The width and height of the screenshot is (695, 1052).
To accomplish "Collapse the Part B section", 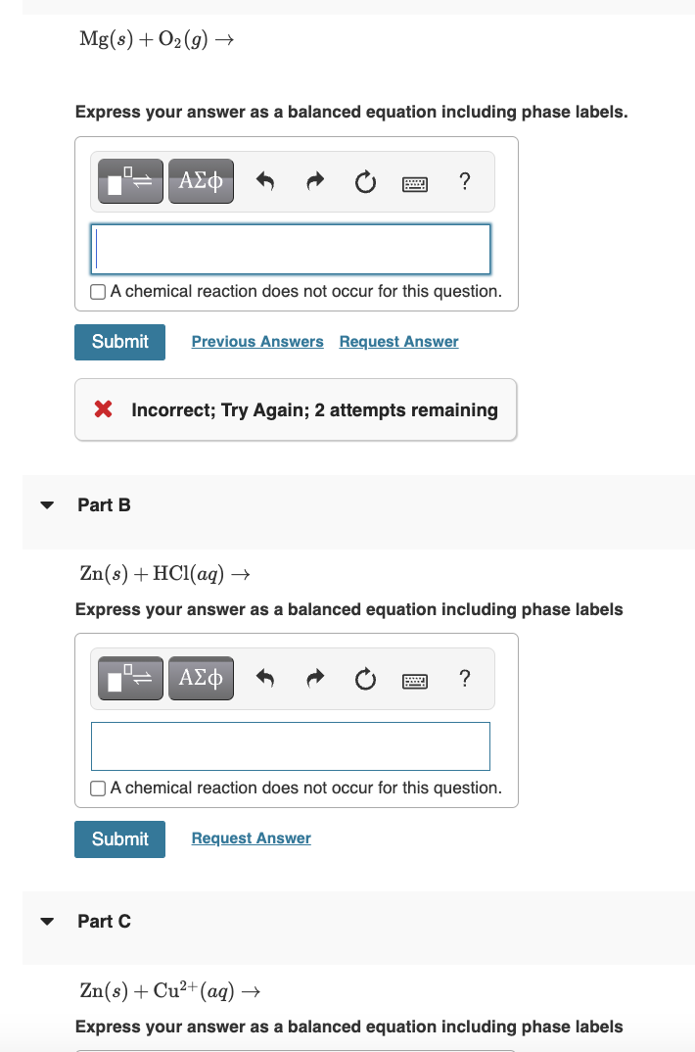I will [x=47, y=504].
